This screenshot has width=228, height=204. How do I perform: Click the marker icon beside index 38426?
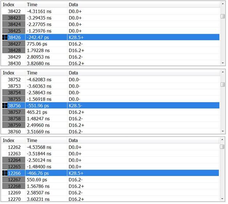coord(5,37)
